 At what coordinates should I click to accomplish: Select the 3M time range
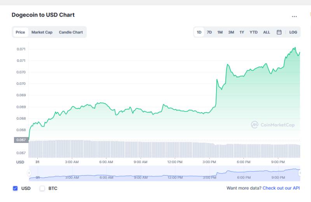click(231, 32)
